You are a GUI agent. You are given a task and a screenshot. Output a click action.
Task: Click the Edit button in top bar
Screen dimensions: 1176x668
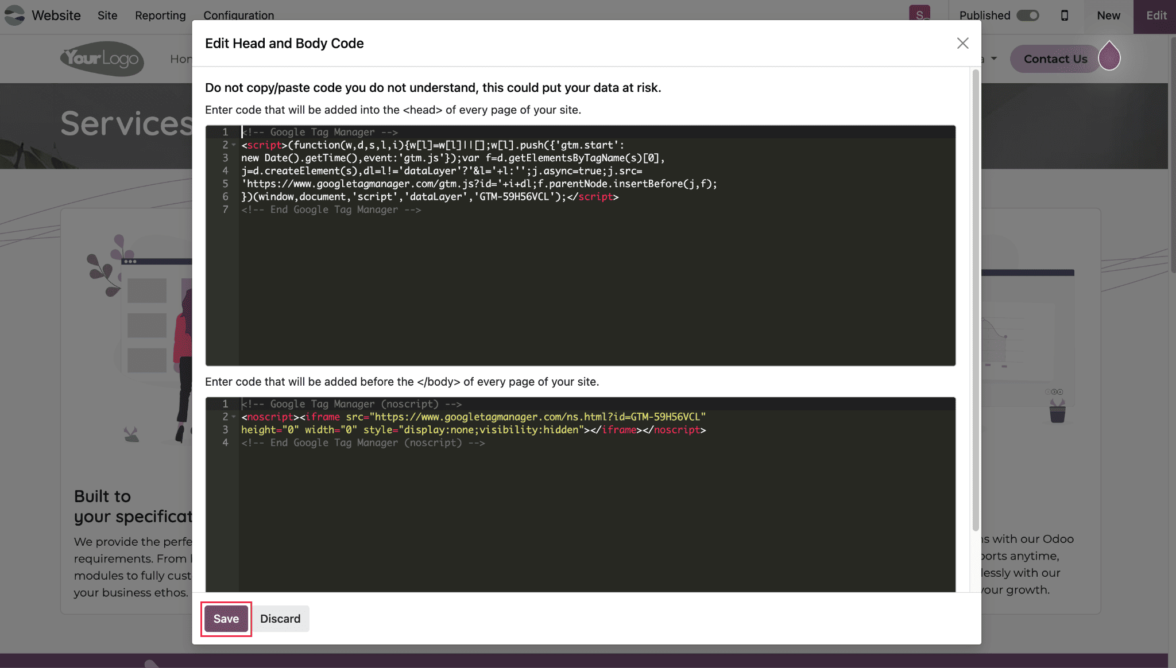1156,15
